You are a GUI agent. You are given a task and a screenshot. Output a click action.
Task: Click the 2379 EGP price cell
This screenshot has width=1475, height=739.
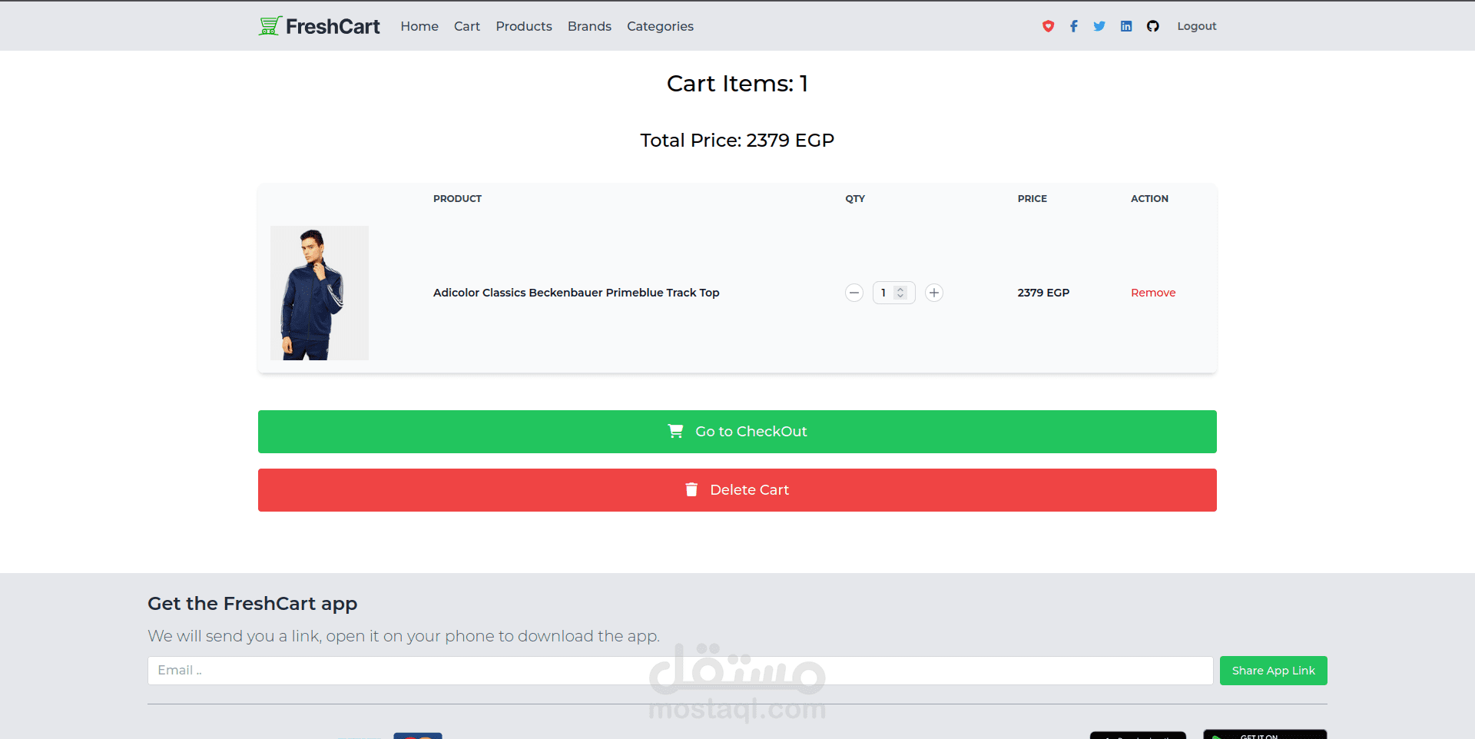tap(1043, 293)
